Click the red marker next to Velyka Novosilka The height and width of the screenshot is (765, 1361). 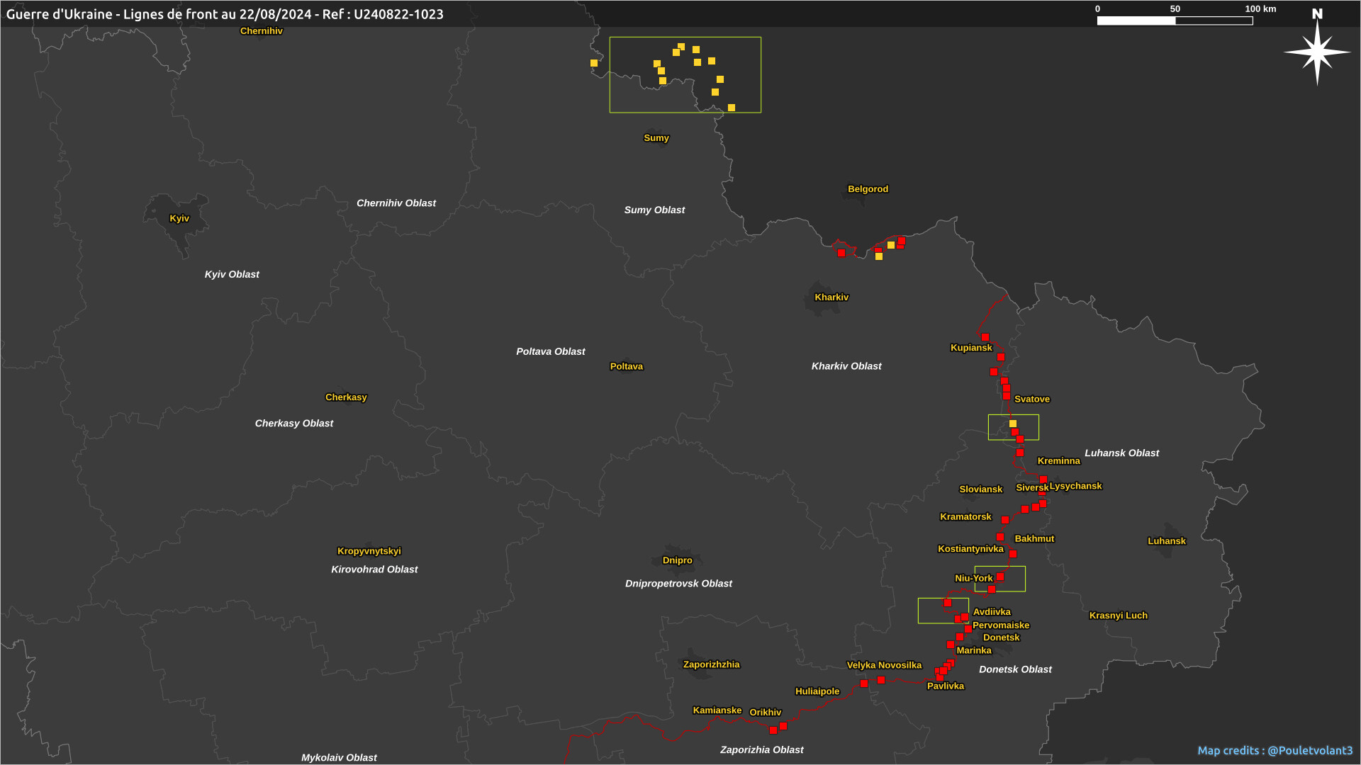click(881, 680)
